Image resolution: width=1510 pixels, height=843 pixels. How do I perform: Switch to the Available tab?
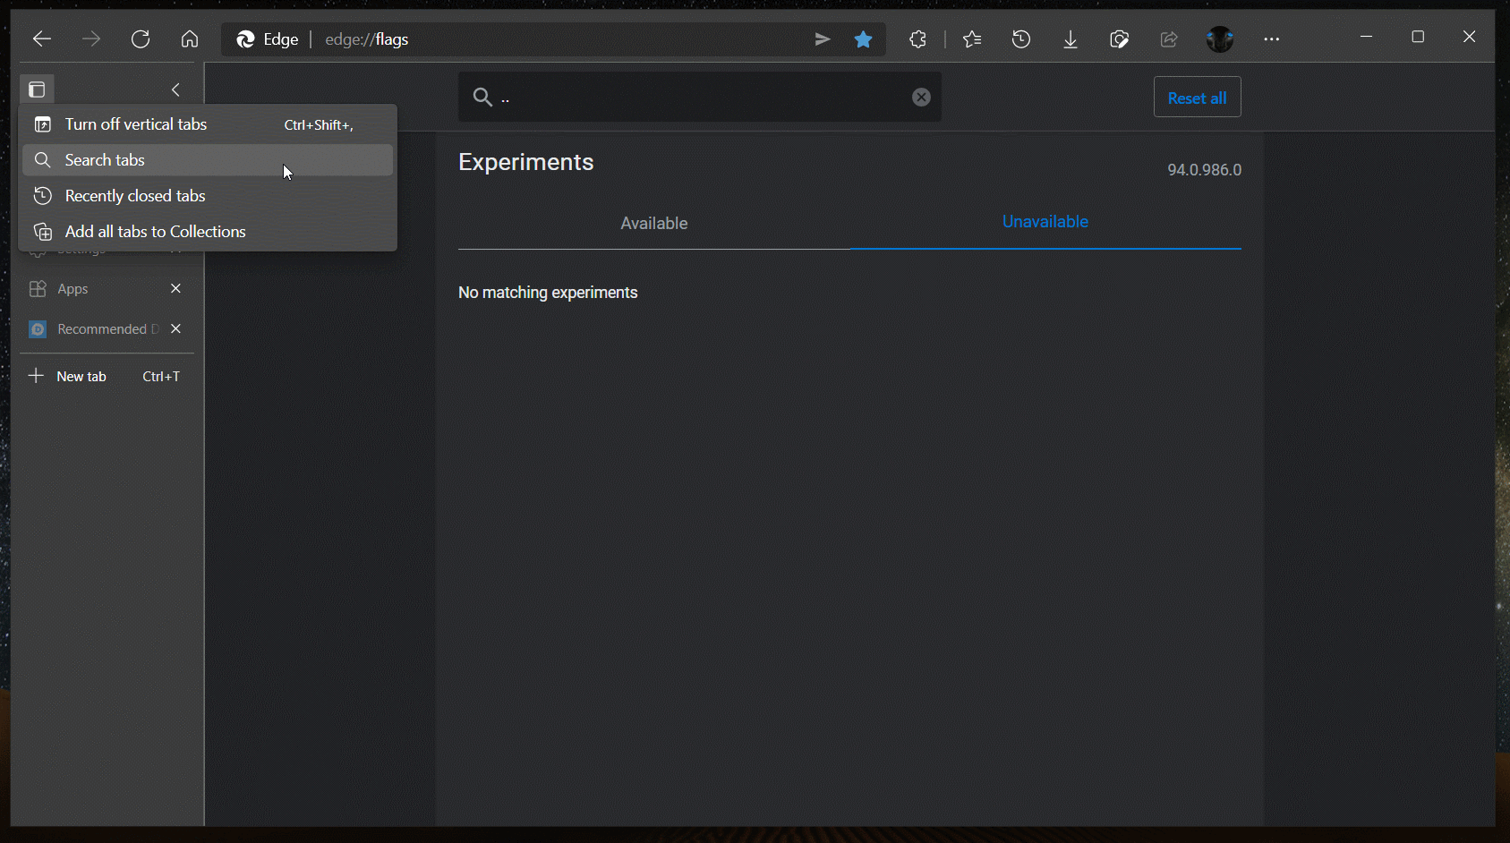pyautogui.click(x=654, y=223)
